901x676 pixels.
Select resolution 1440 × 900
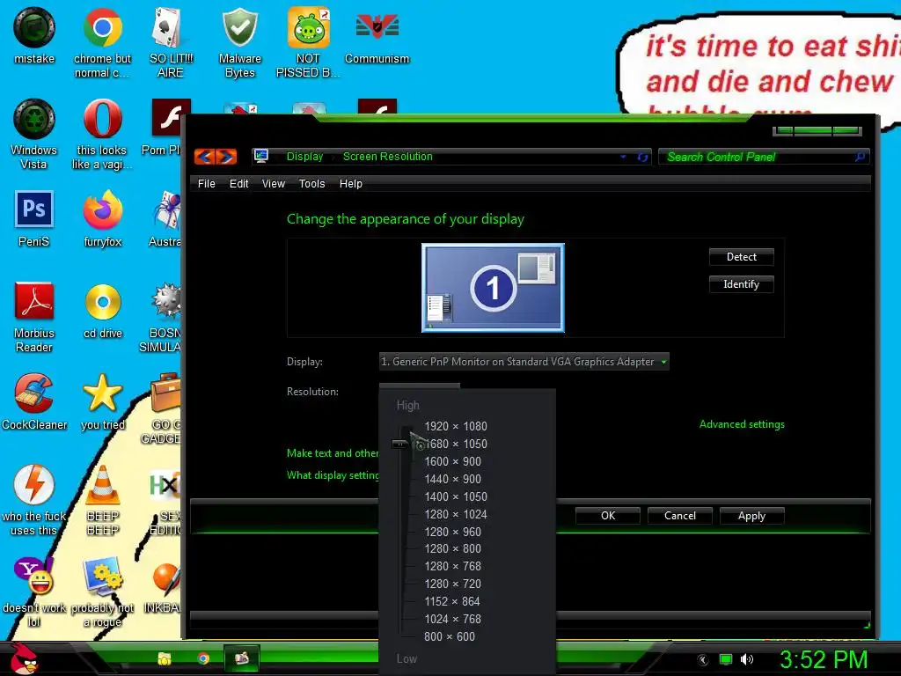click(x=453, y=479)
